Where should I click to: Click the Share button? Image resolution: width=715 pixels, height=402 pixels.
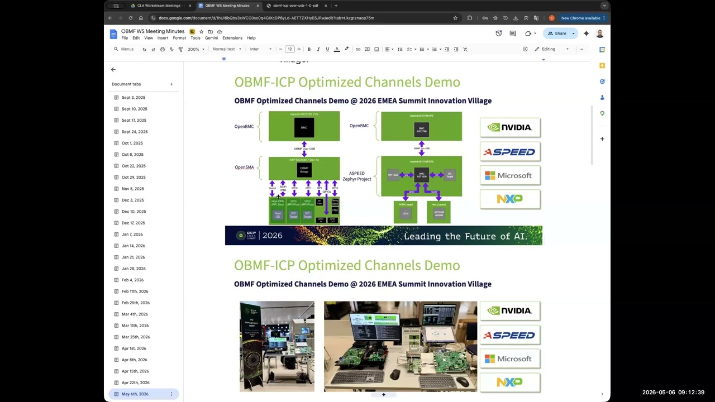pos(557,33)
